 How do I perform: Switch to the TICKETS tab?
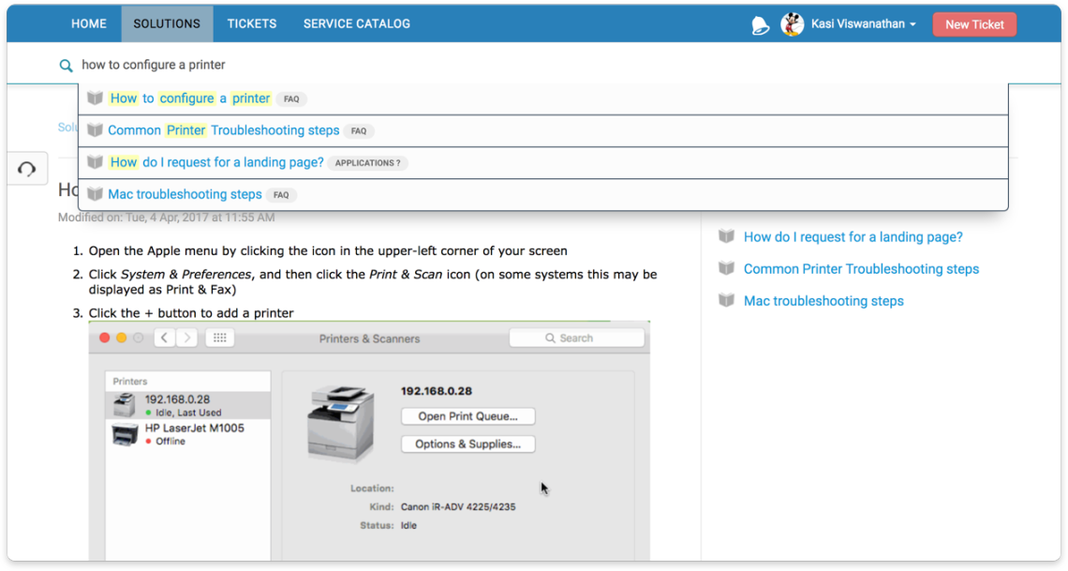click(x=251, y=23)
